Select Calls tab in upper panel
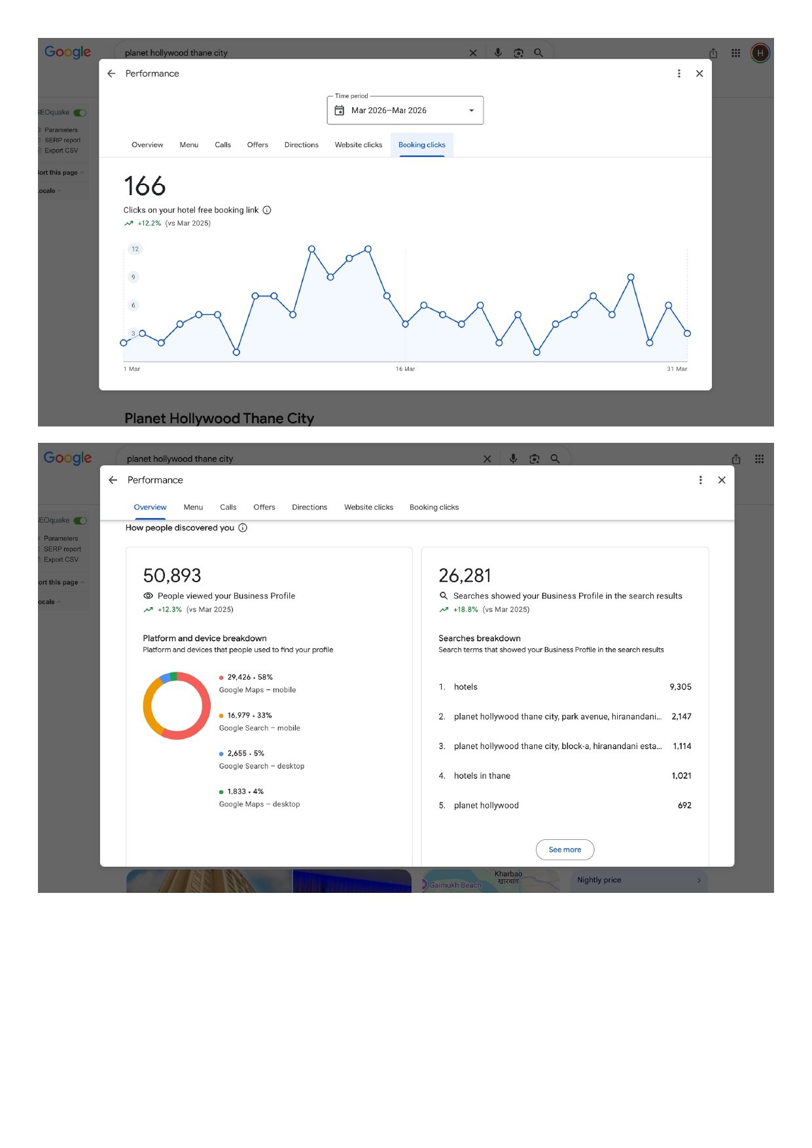The image size is (812, 1148). coord(222,145)
